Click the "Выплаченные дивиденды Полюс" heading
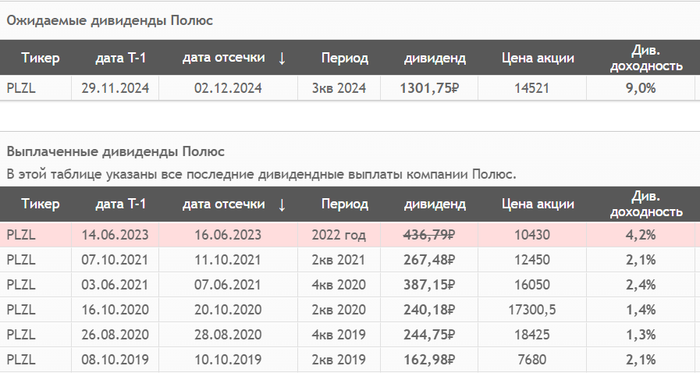 click(x=115, y=151)
